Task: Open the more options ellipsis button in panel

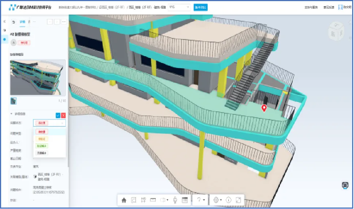Action: (x=64, y=22)
